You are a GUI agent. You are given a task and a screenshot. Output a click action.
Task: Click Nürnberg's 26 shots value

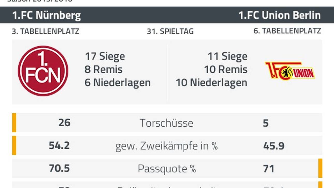click(x=64, y=123)
